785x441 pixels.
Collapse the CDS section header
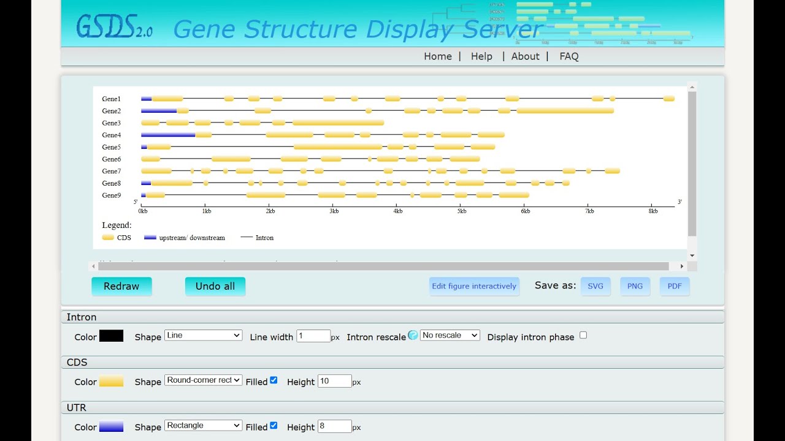point(392,363)
